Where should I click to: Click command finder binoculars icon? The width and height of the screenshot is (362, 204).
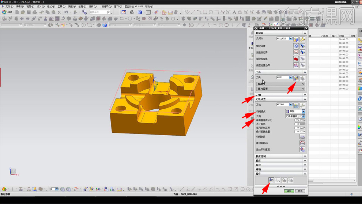(x=108, y=12)
